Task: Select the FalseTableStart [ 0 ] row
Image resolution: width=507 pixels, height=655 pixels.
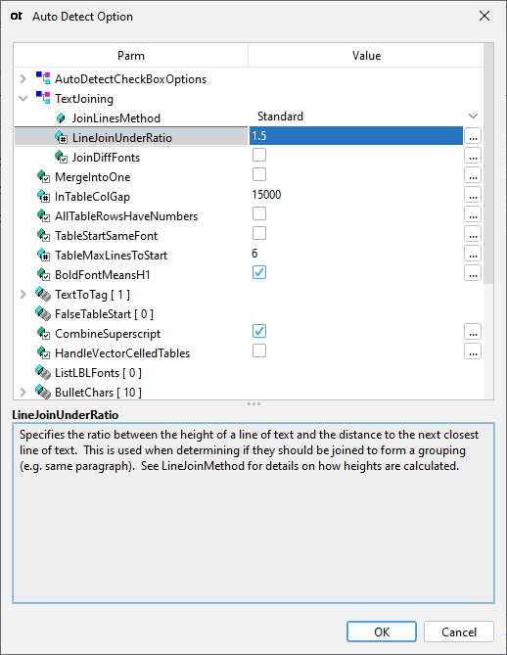Action: [x=104, y=314]
